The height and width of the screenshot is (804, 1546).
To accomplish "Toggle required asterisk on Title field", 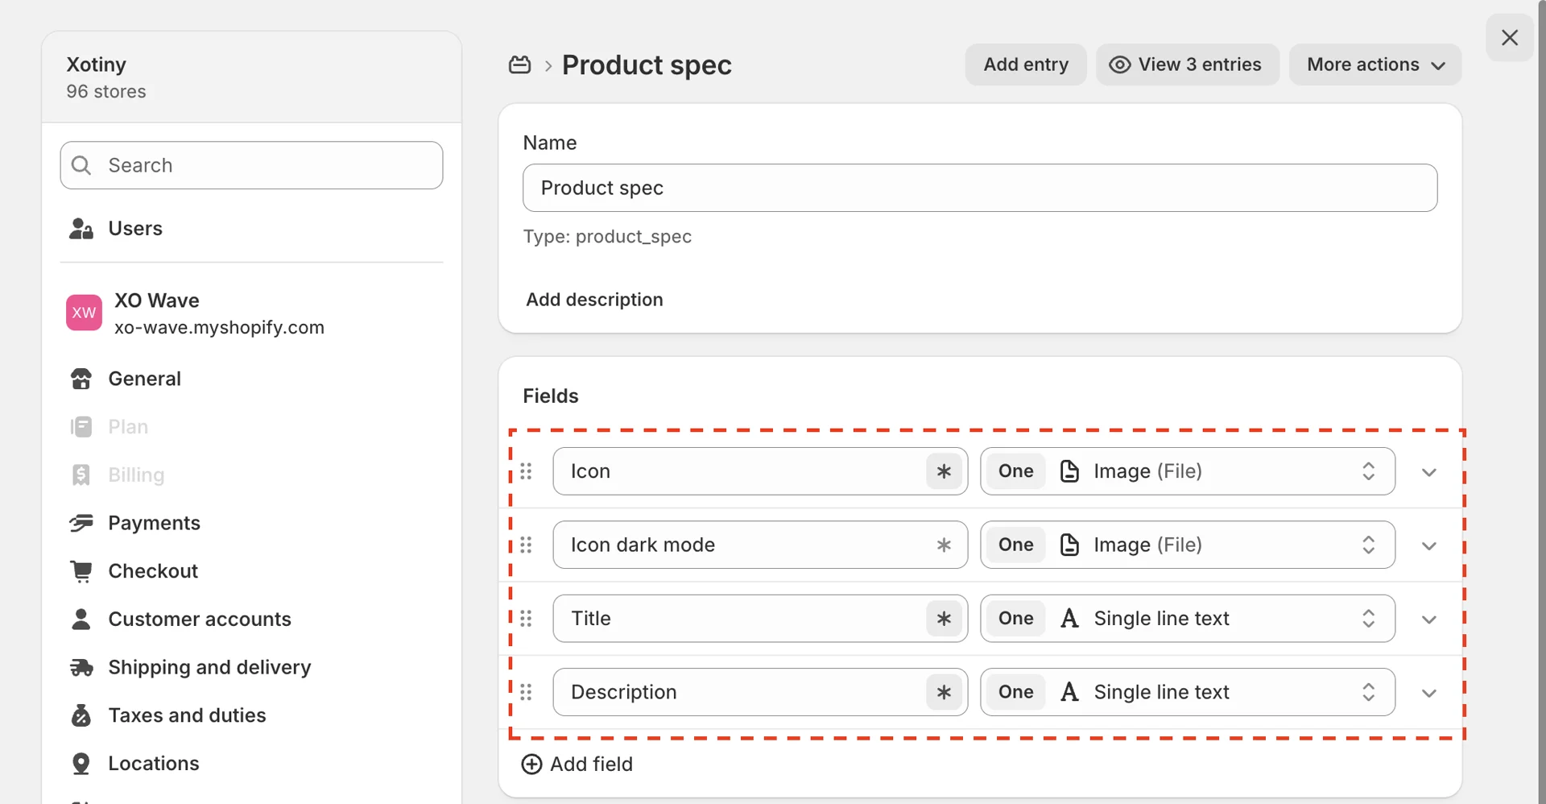I will tap(944, 619).
